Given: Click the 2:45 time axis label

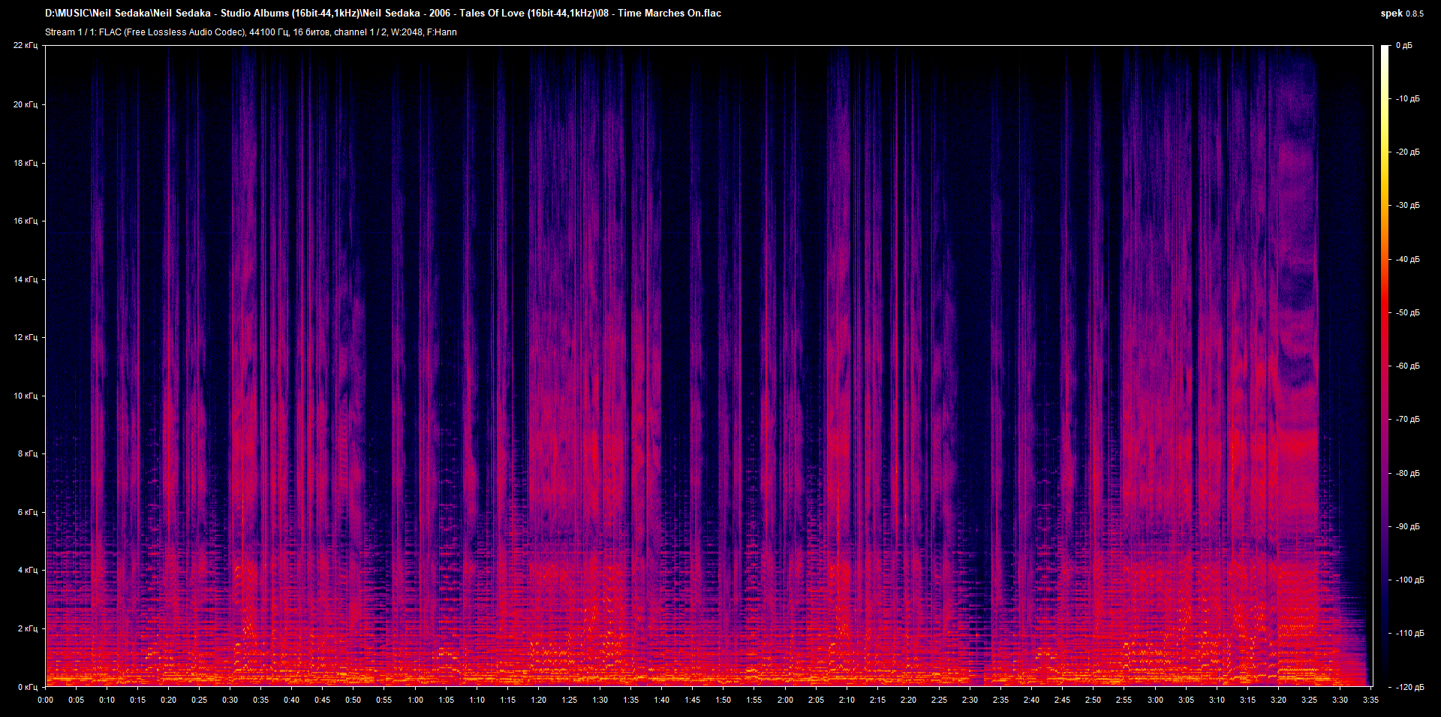Looking at the screenshot, I should [1062, 700].
